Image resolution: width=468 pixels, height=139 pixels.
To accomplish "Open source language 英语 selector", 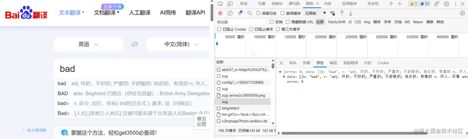I will point(88,44).
